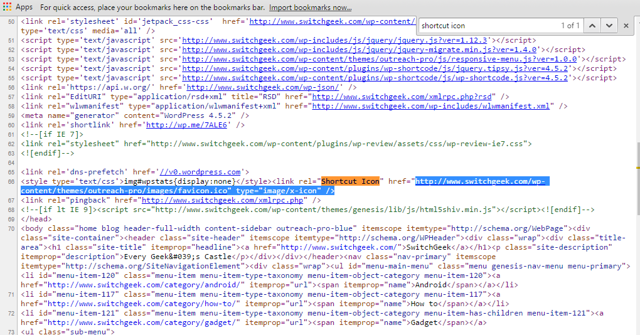Open the wp-shortcode.js script link

click(375, 78)
